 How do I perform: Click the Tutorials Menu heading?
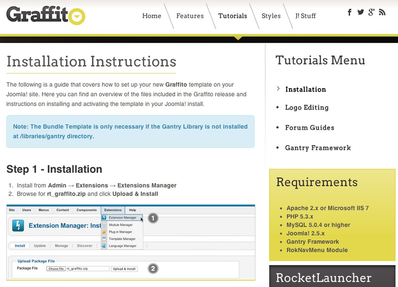point(321,60)
